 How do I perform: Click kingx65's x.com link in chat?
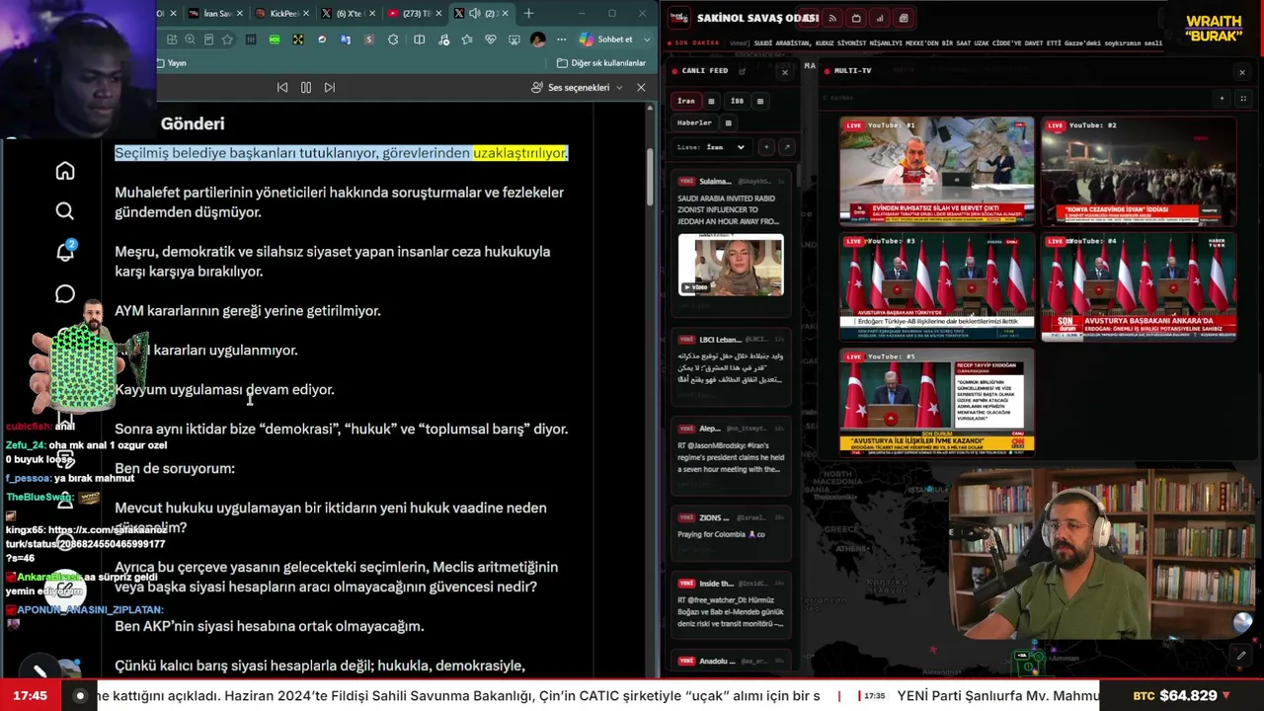coord(87,543)
